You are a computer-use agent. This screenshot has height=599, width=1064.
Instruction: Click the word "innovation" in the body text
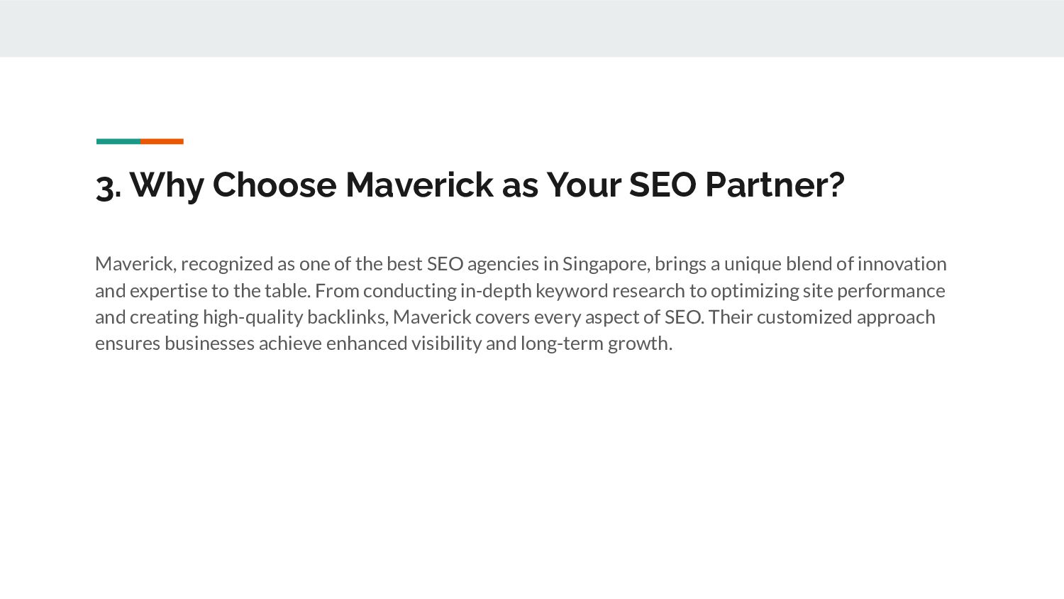[x=902, y=264]
